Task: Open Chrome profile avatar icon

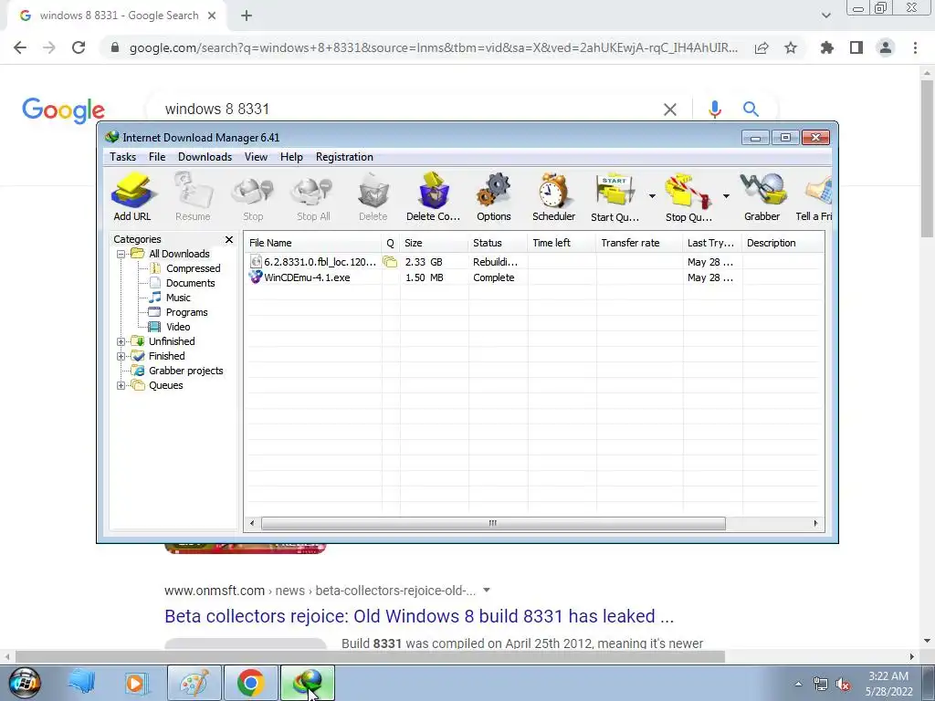Action: click(886, 47)
